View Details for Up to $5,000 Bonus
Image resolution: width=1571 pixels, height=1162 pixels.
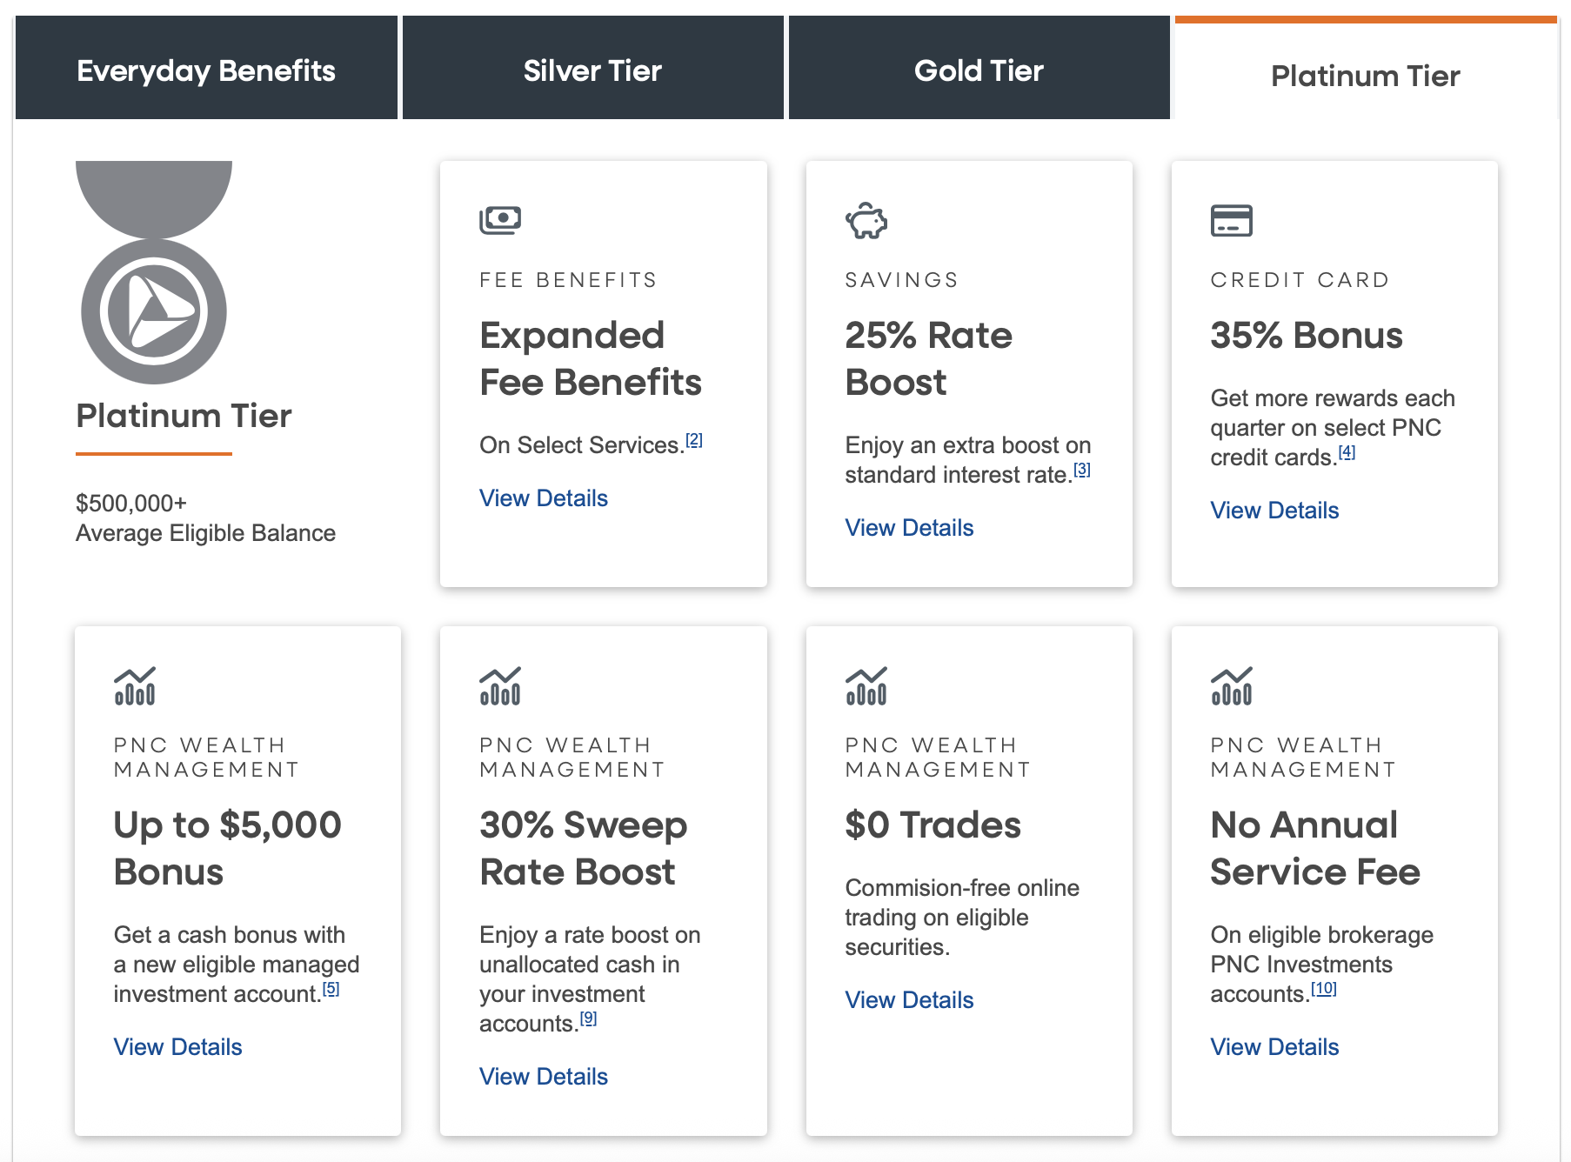(x=177, y=1046)
